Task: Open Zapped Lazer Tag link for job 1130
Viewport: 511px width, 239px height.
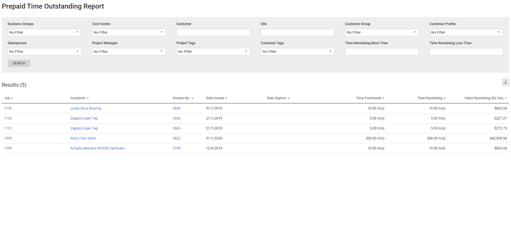Action: point(84,118)
